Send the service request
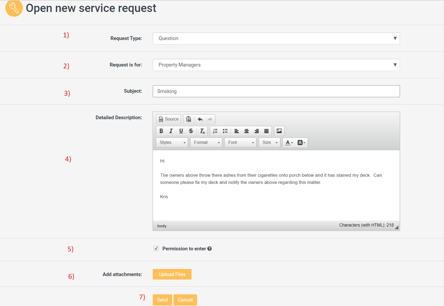 click(162, 300)
